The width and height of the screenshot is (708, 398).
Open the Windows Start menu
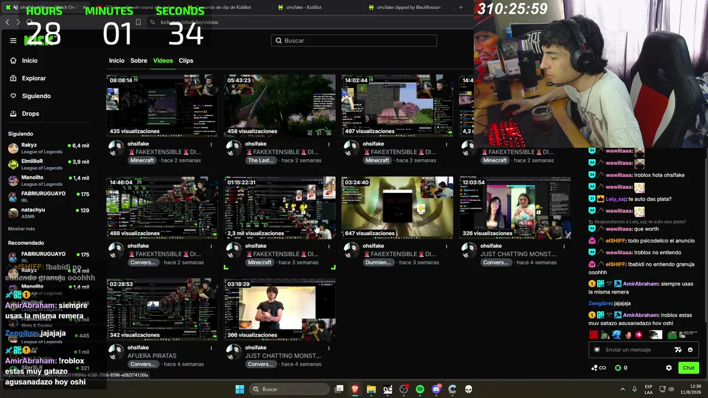click(x=240, y=389)
